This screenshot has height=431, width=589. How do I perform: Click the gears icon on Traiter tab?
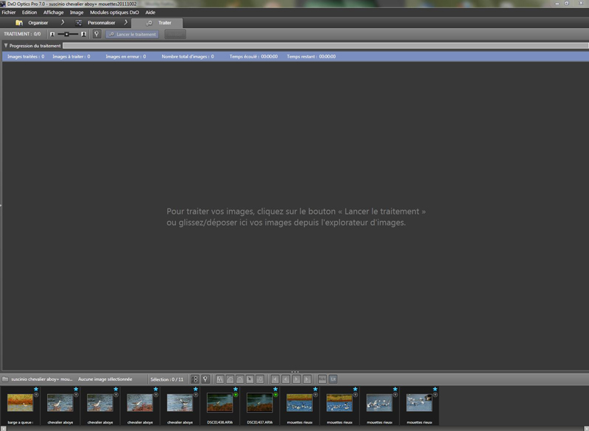pos(149,23)
